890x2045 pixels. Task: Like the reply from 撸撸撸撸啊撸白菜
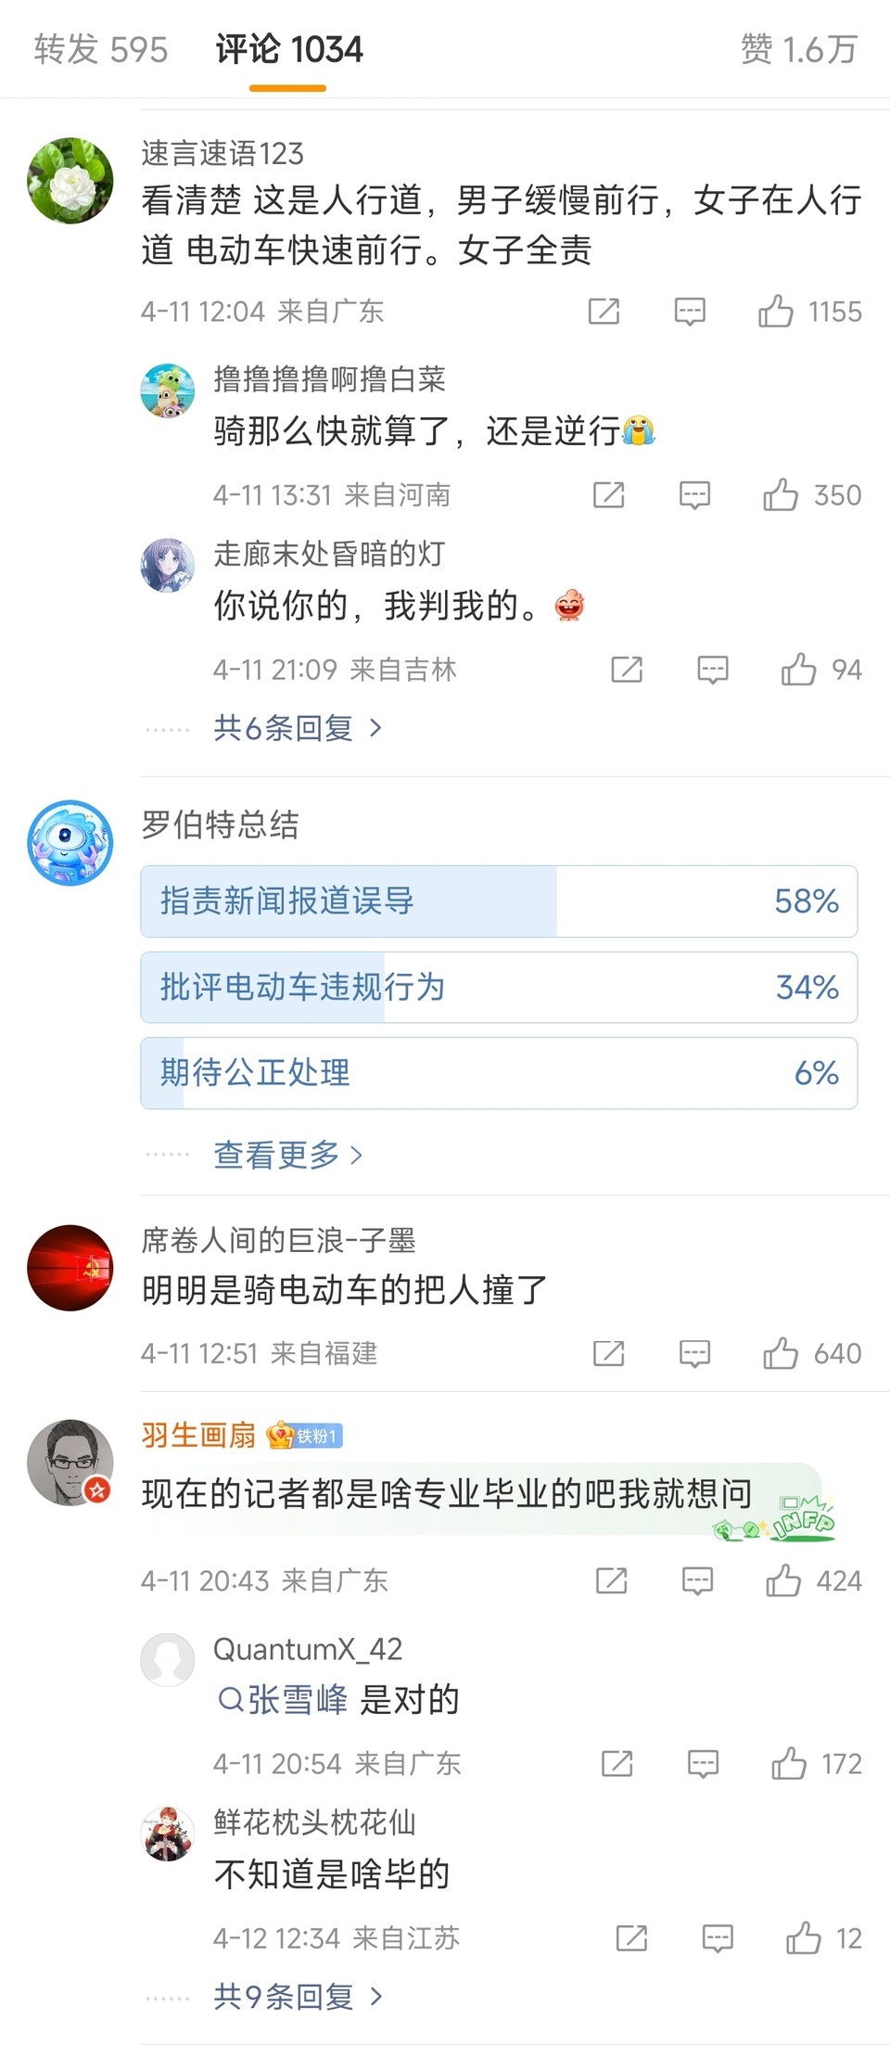(781, 495)
